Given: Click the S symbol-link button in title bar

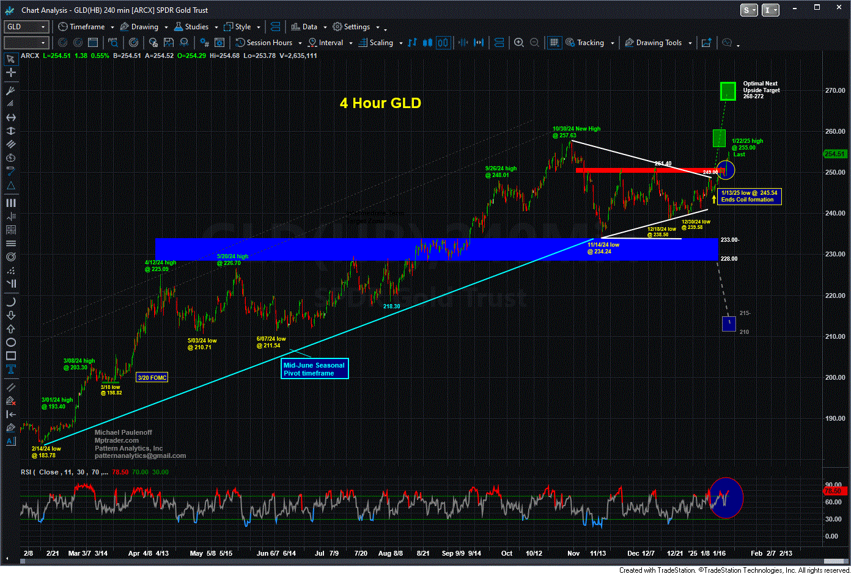Looking at the screenshot, I should click(x=749, y=10).
